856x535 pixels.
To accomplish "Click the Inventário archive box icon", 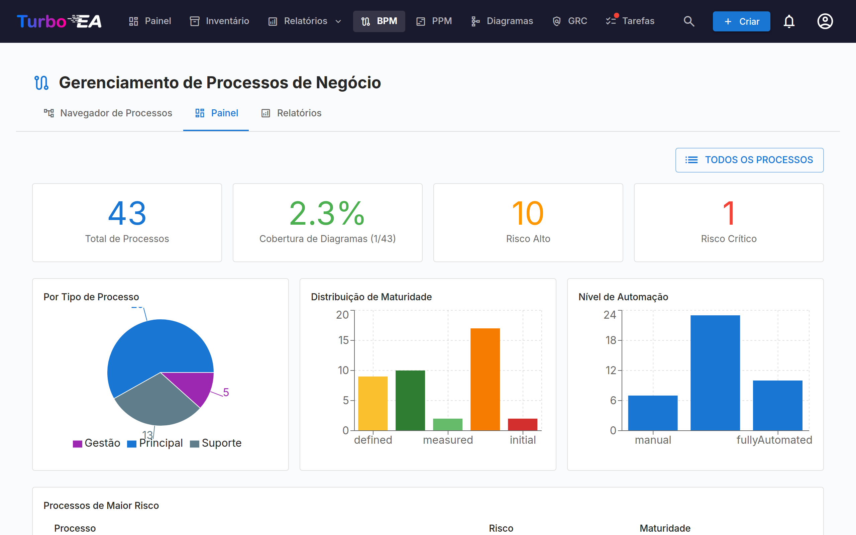I will pyautogui.click(x=195, y=21).
